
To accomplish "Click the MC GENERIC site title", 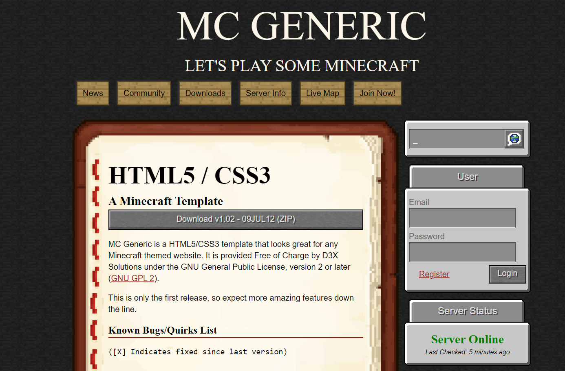I will click(301, 26).
